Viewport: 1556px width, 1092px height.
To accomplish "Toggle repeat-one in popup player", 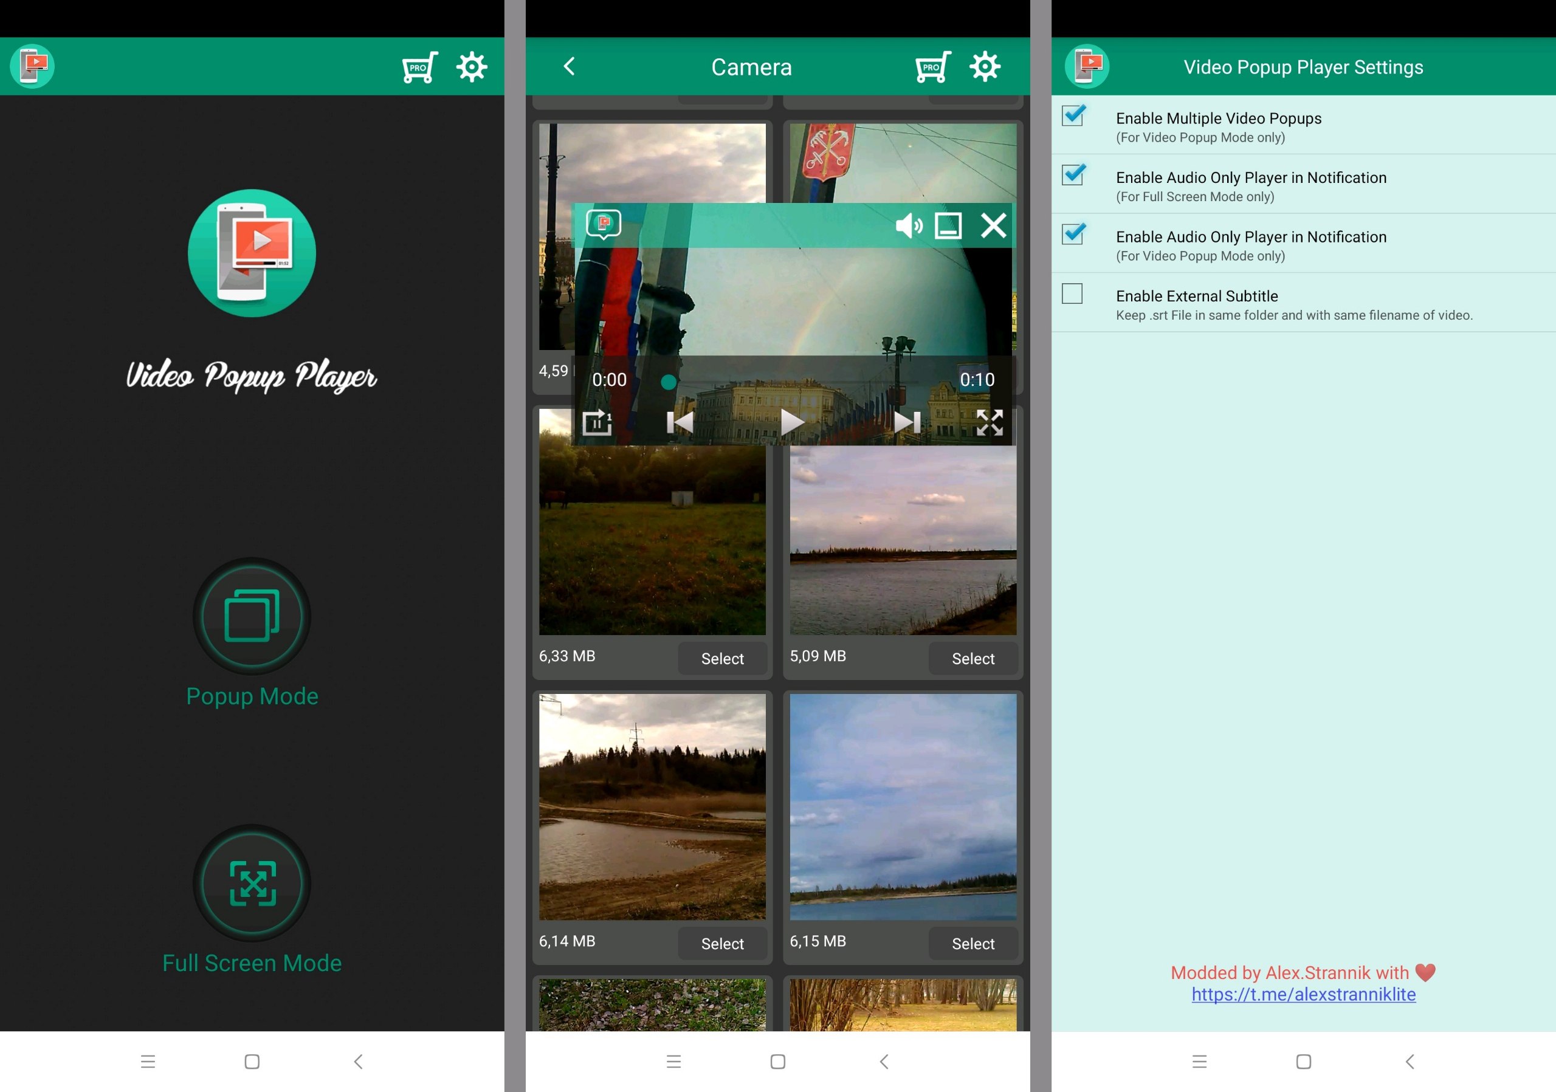I will click(x=597, y=423).
